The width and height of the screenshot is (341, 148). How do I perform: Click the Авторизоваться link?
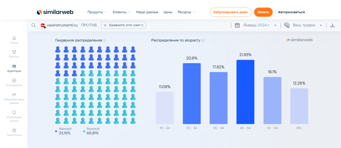pyautogui.click(x=291, y=12)
